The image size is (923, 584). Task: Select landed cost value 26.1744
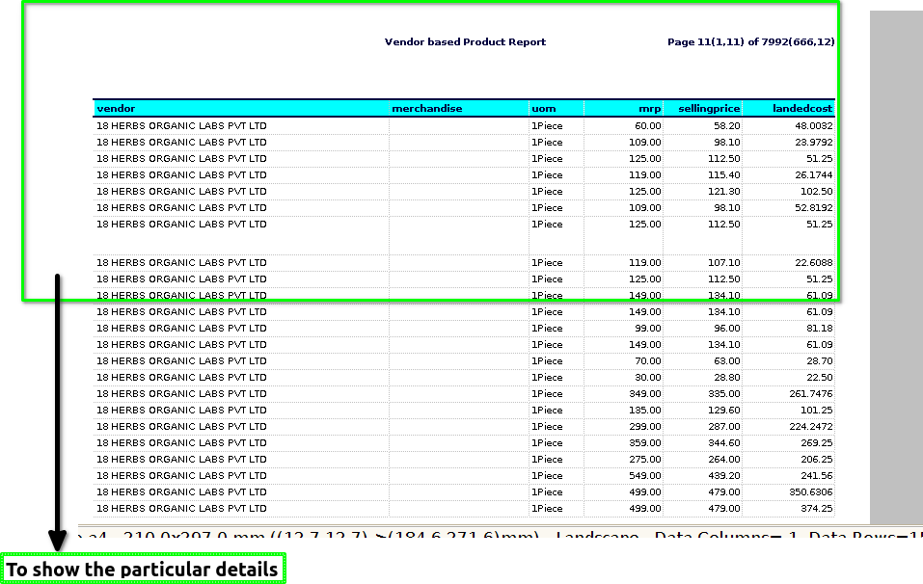813,175
